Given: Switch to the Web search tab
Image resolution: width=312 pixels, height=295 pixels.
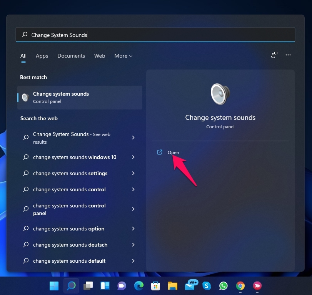Looking at the screenshot, I should point(100,56).
